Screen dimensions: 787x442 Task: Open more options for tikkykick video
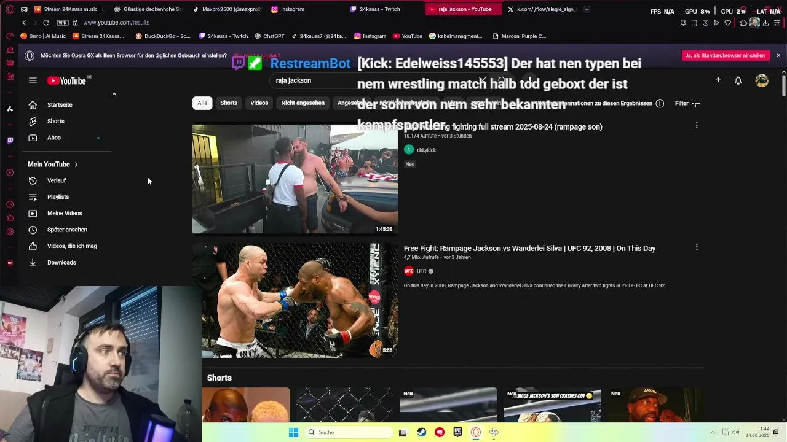click(x=697, y=125)
